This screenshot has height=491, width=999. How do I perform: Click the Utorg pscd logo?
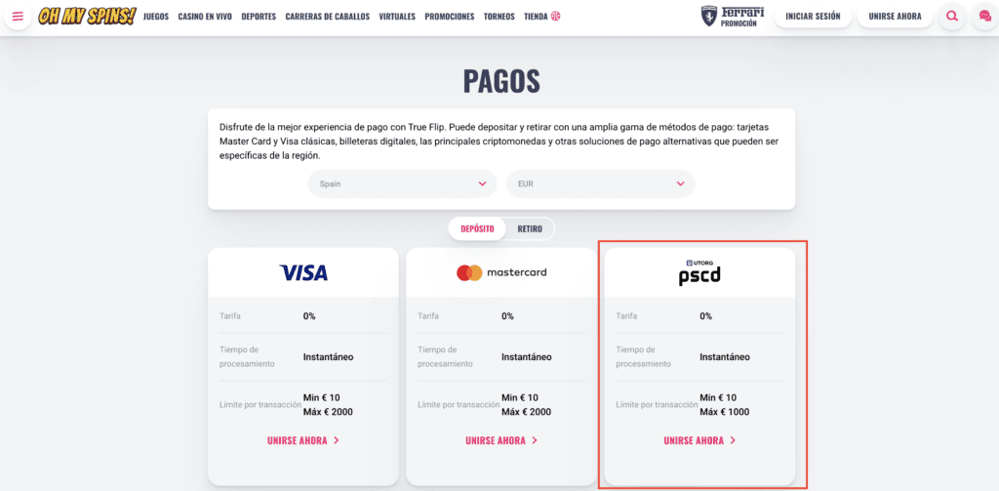699,272
